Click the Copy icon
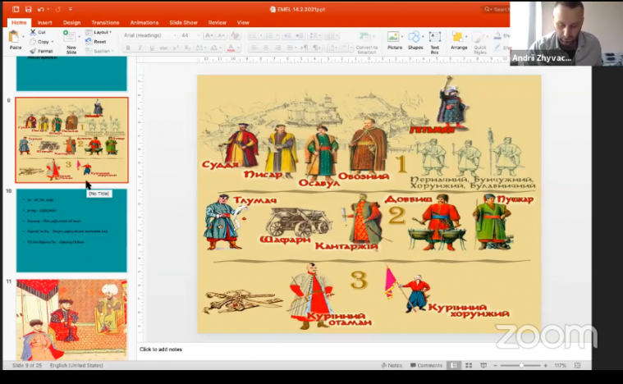623x384 pixels. click(x=33, y=42)
